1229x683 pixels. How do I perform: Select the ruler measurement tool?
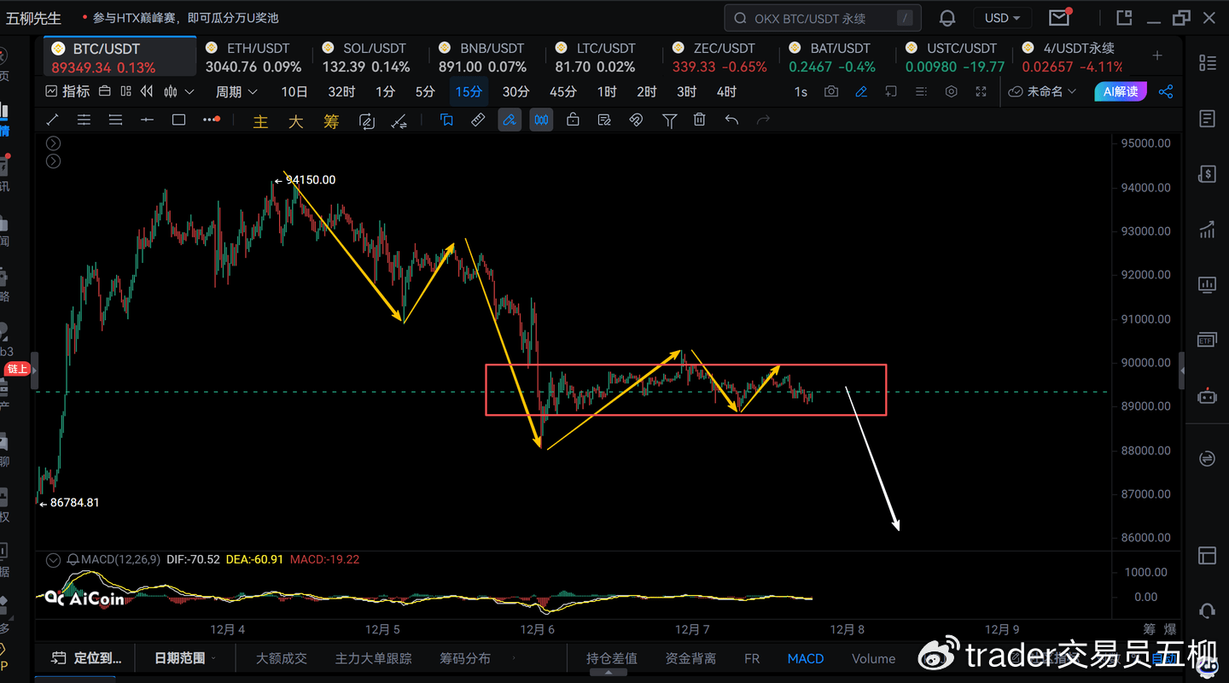point(478,120)
